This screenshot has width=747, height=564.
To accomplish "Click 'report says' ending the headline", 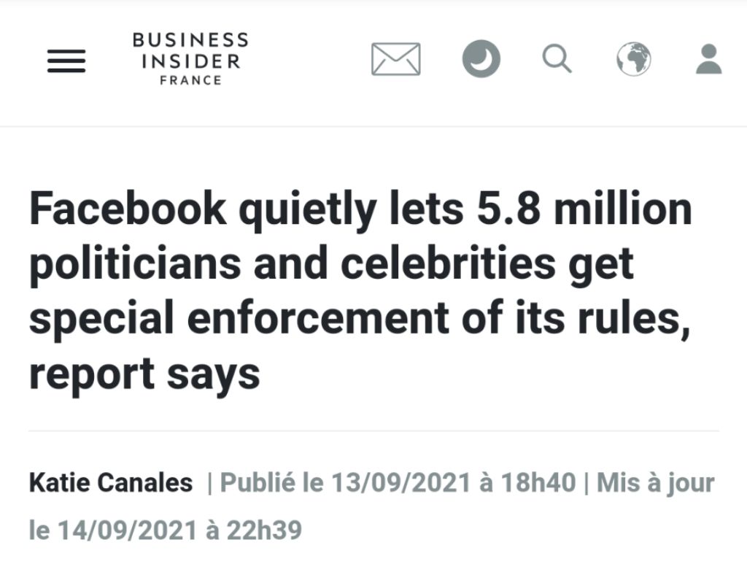I will pos(144,374).
